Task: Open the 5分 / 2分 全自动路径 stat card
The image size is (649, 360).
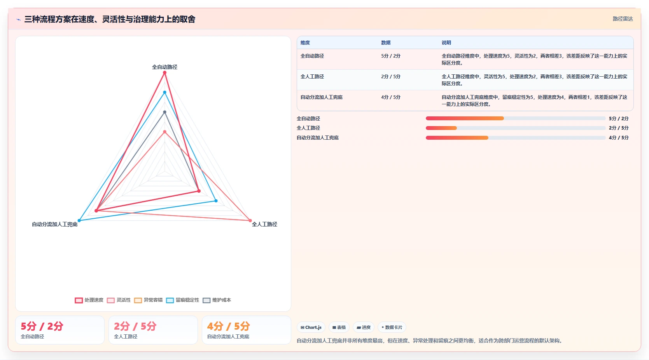Action: [x=60, y=330]
